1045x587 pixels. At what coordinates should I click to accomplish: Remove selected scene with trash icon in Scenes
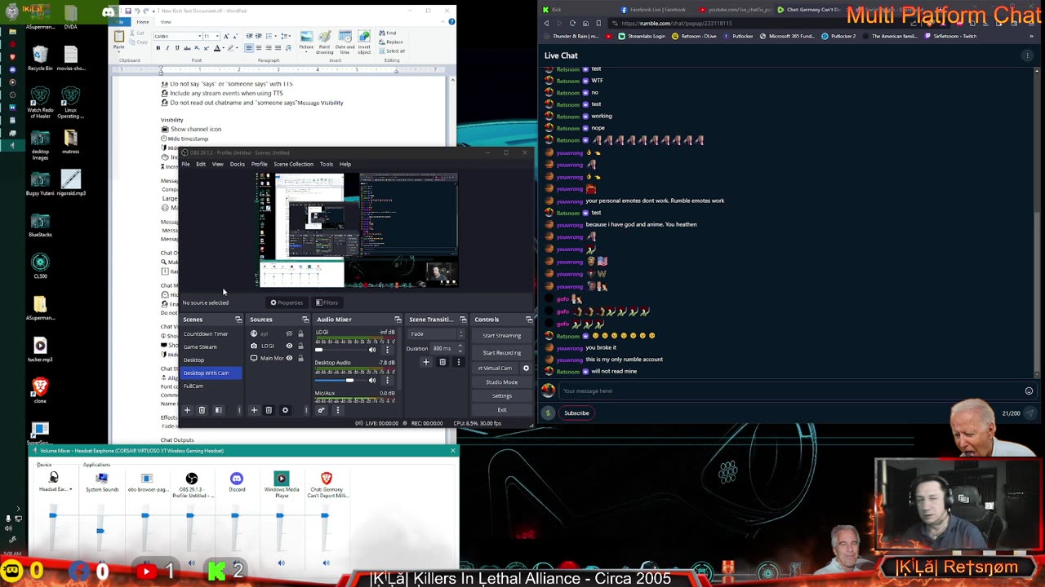(202, 410)
